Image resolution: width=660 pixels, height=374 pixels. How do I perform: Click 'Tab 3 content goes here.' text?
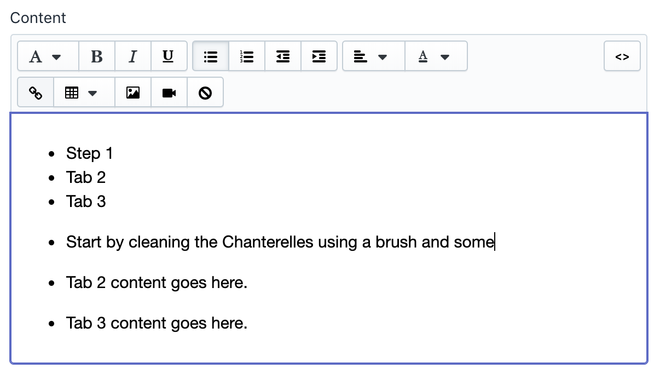coord(157,323)
